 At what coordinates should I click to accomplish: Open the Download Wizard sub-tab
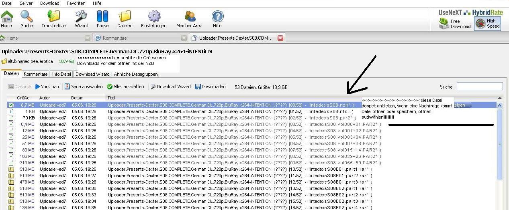pos(92,74)
